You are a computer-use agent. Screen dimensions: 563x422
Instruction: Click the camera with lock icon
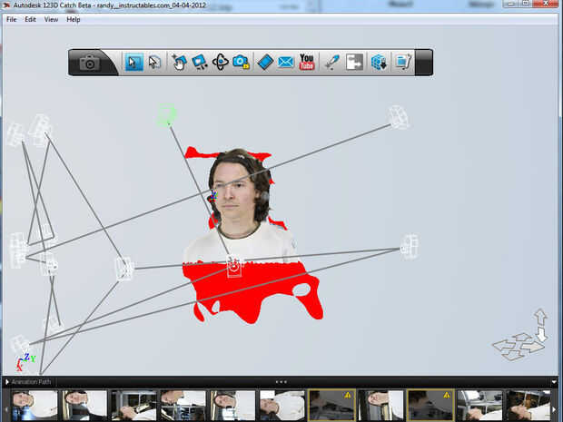241,62
